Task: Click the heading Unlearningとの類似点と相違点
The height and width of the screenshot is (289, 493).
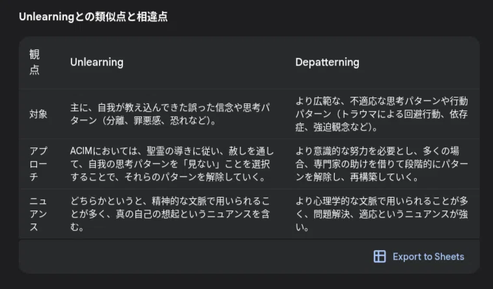Action: [x=93, y=17]
